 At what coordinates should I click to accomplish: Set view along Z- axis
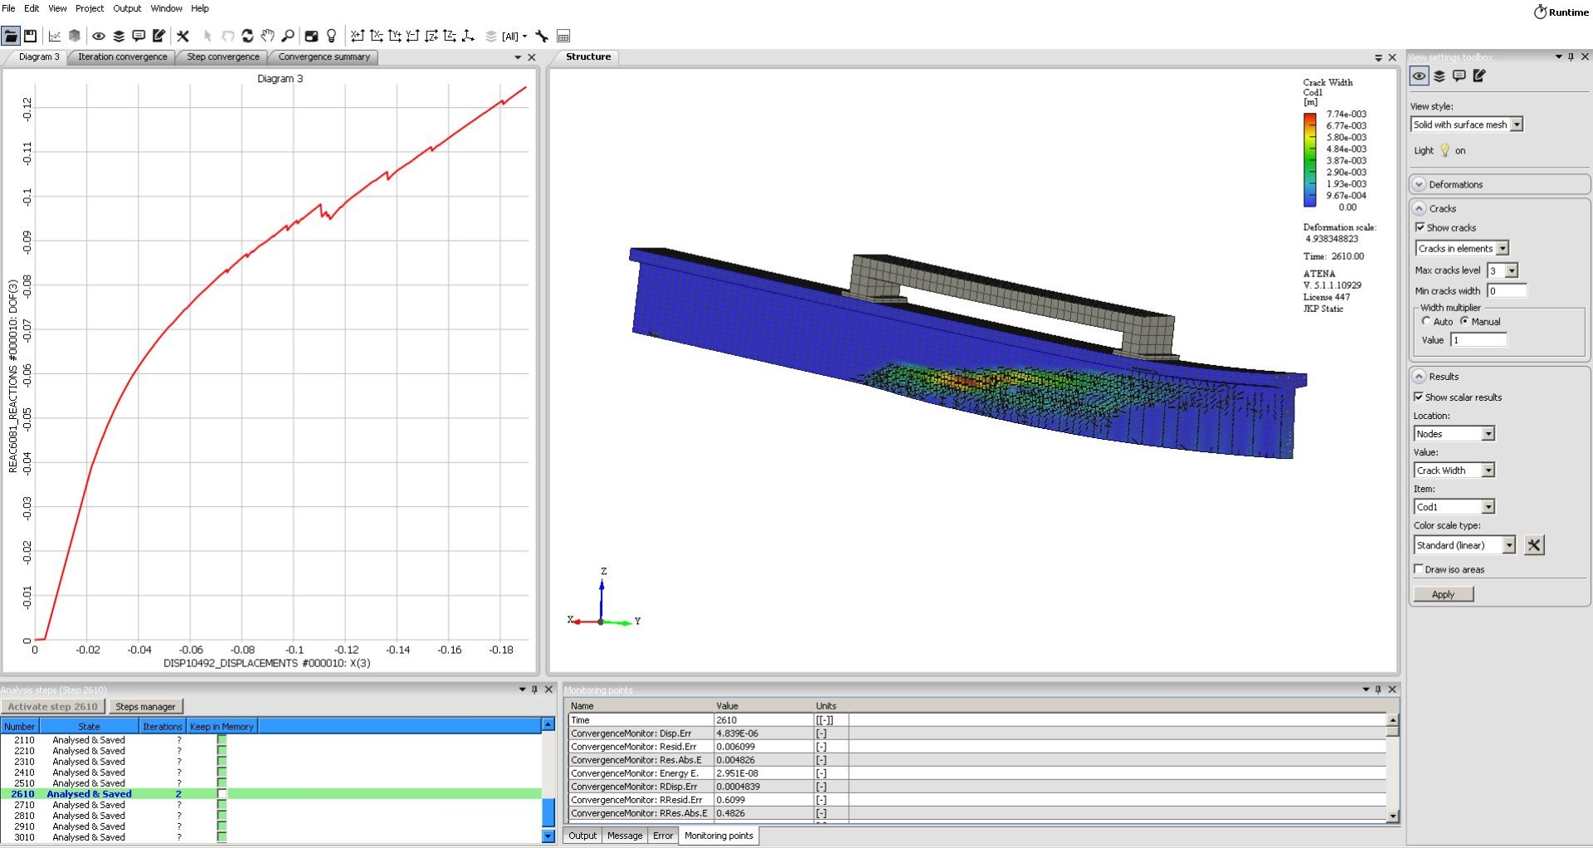(450, 36)
